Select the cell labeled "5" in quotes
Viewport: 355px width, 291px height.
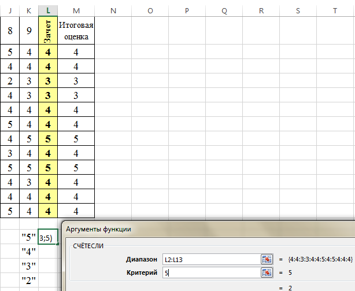(x=28, y=237)
